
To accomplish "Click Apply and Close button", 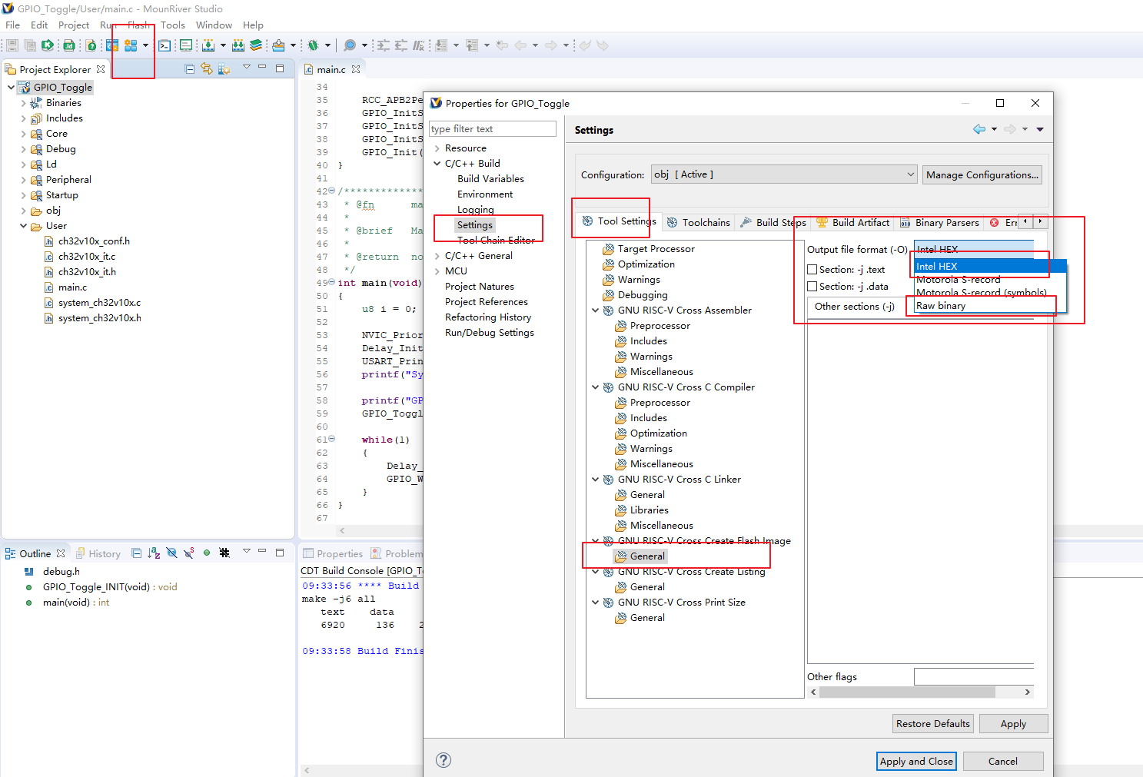I will [x=916, y=761].
